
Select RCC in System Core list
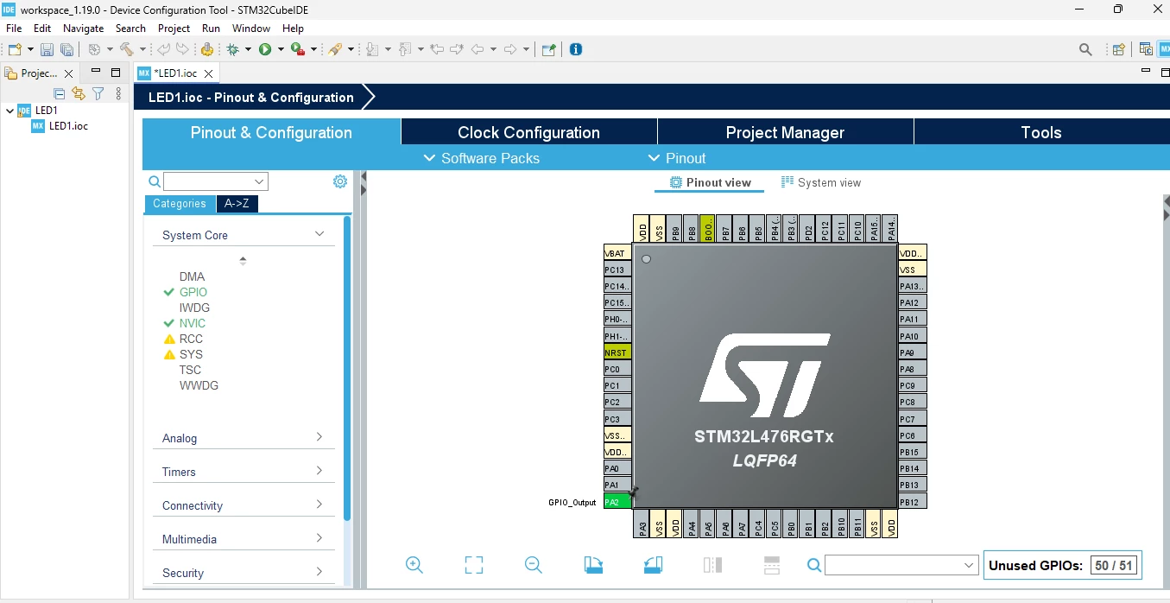click(x=191, y=339)
